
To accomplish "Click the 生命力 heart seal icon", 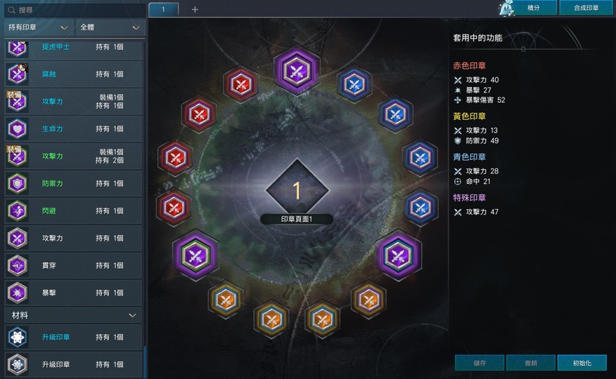I will (18, 129).
